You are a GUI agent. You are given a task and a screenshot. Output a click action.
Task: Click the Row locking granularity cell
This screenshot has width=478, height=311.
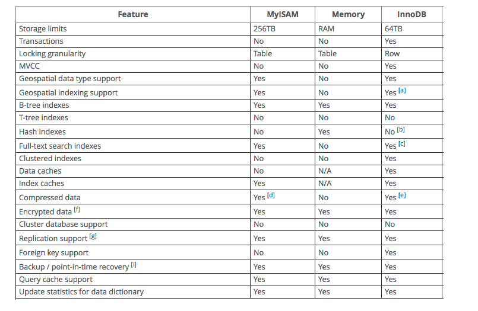click(x=392, y=53)
